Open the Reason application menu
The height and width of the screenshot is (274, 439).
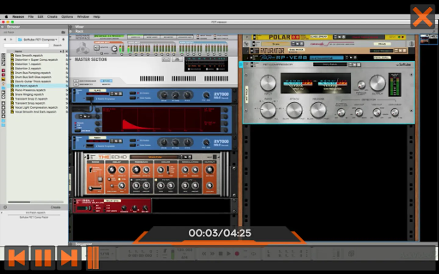[x=18, y=17]
